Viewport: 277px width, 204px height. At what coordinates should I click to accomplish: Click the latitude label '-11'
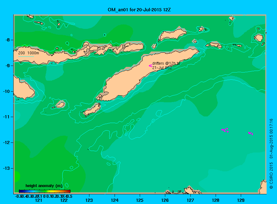7,117
